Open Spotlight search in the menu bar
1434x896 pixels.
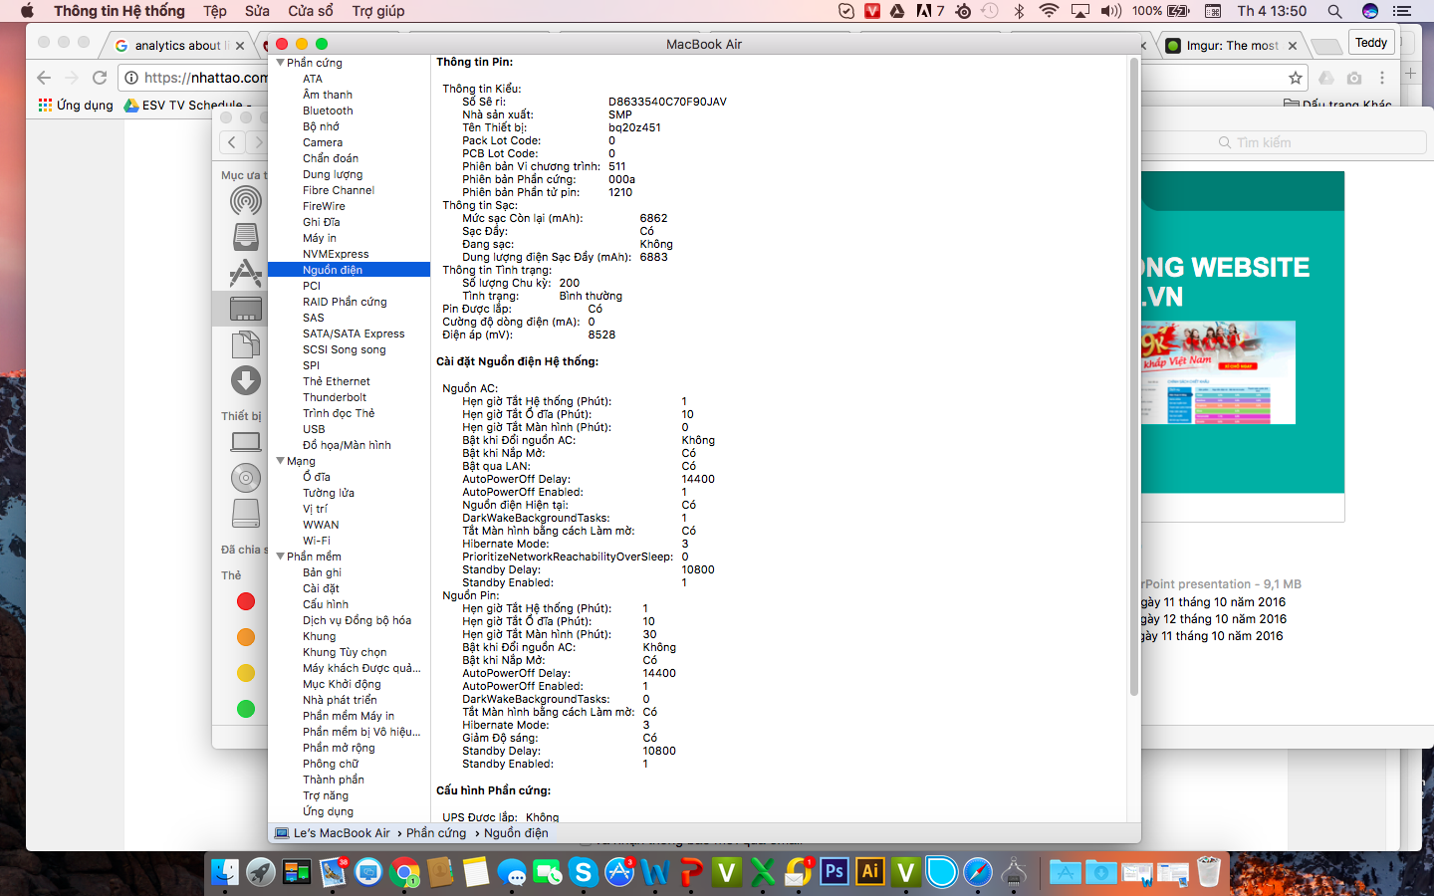point(1334,11)
